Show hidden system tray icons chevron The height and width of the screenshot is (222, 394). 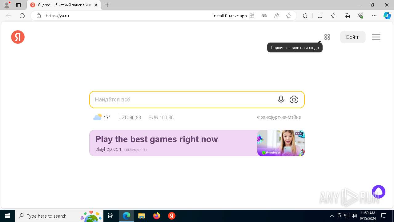point(332,216)
